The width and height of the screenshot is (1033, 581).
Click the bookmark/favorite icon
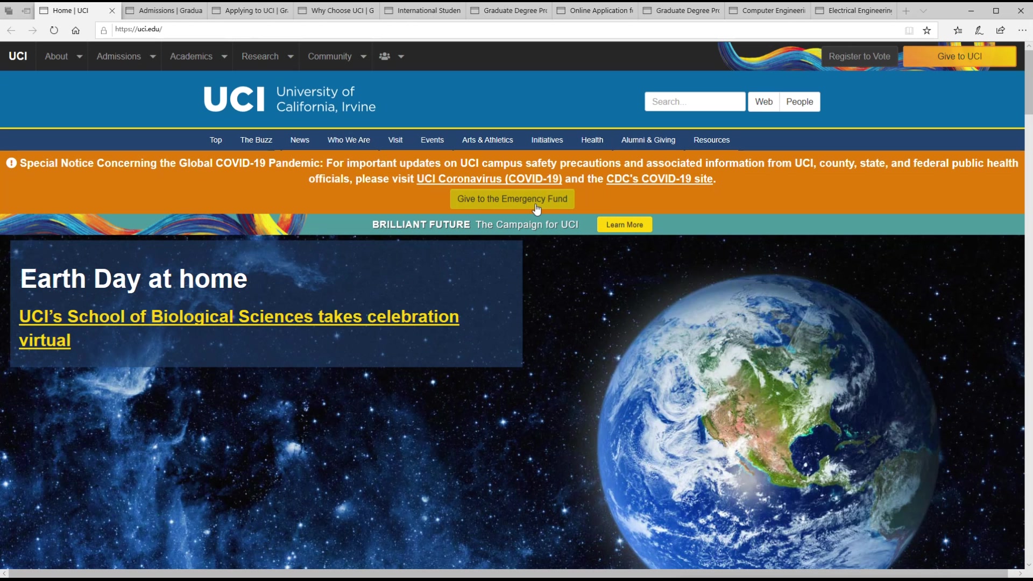coord(926,30)
